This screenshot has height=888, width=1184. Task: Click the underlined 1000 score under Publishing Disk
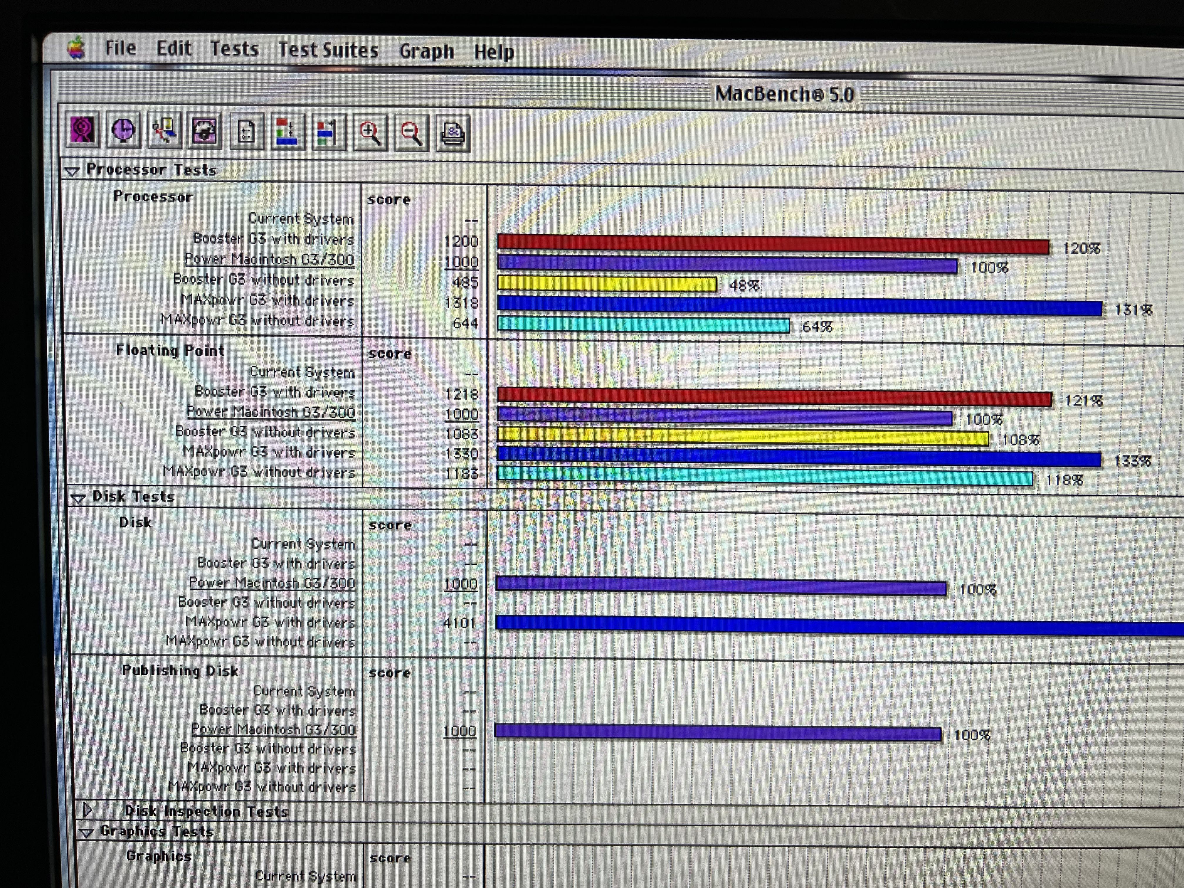point(459,731)
